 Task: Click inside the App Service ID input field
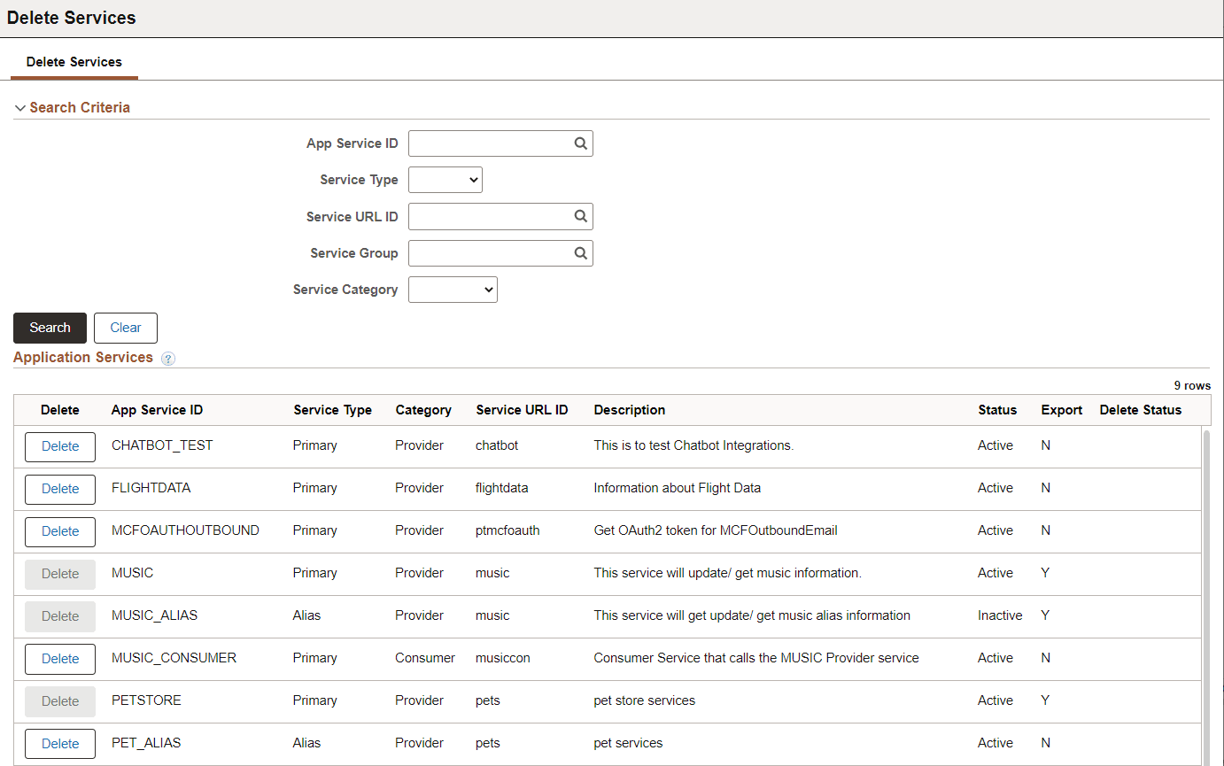[487, 143]
